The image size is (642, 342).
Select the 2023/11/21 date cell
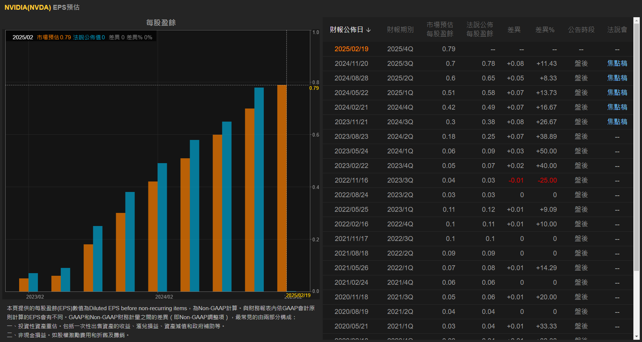click(x=351, y=122)
